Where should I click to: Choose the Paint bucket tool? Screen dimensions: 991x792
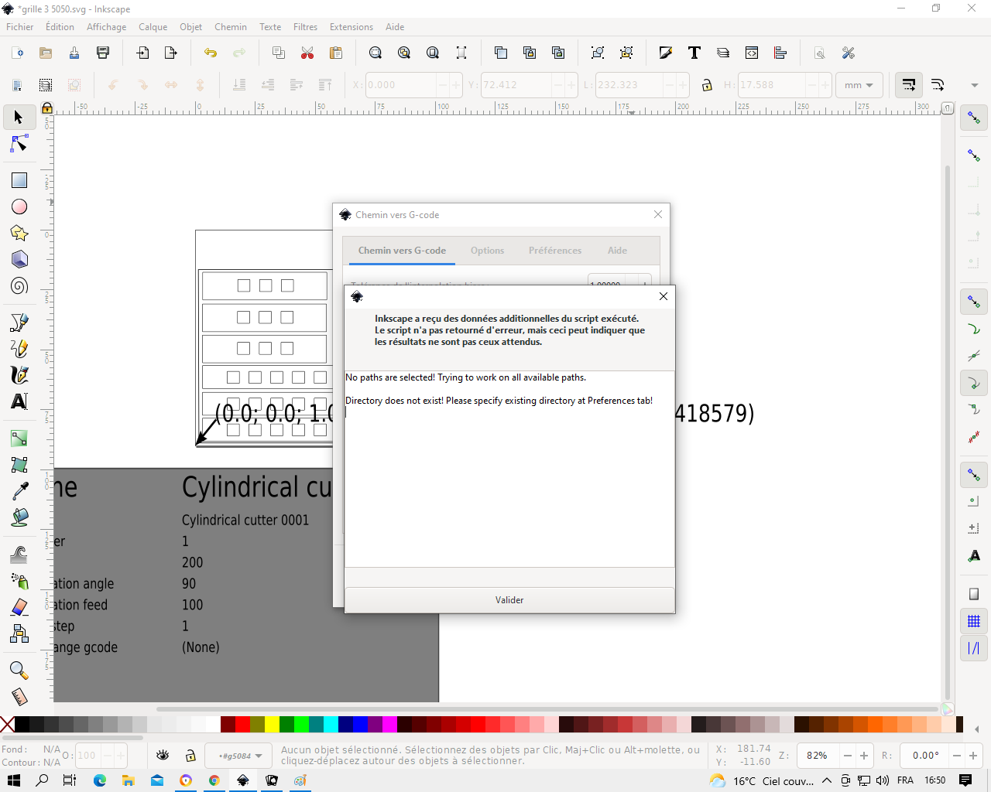coord(19,517)
